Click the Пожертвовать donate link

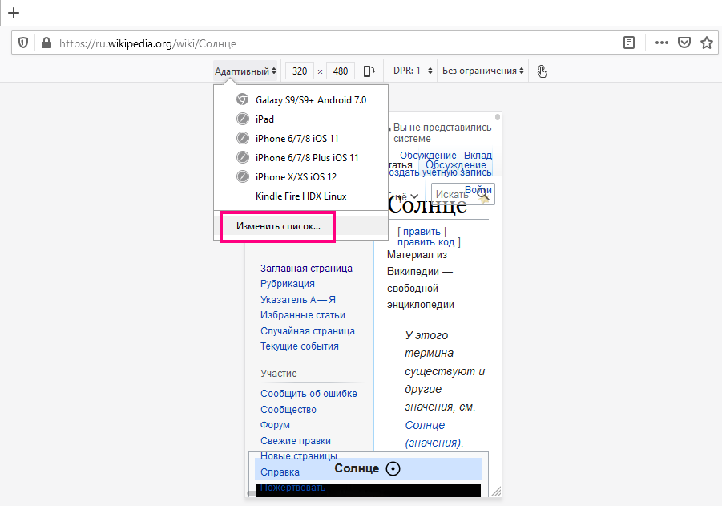292,488
